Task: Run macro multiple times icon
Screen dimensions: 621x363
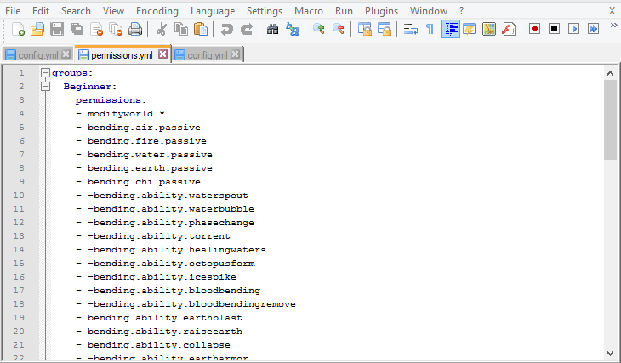Action: click(593, 29)
